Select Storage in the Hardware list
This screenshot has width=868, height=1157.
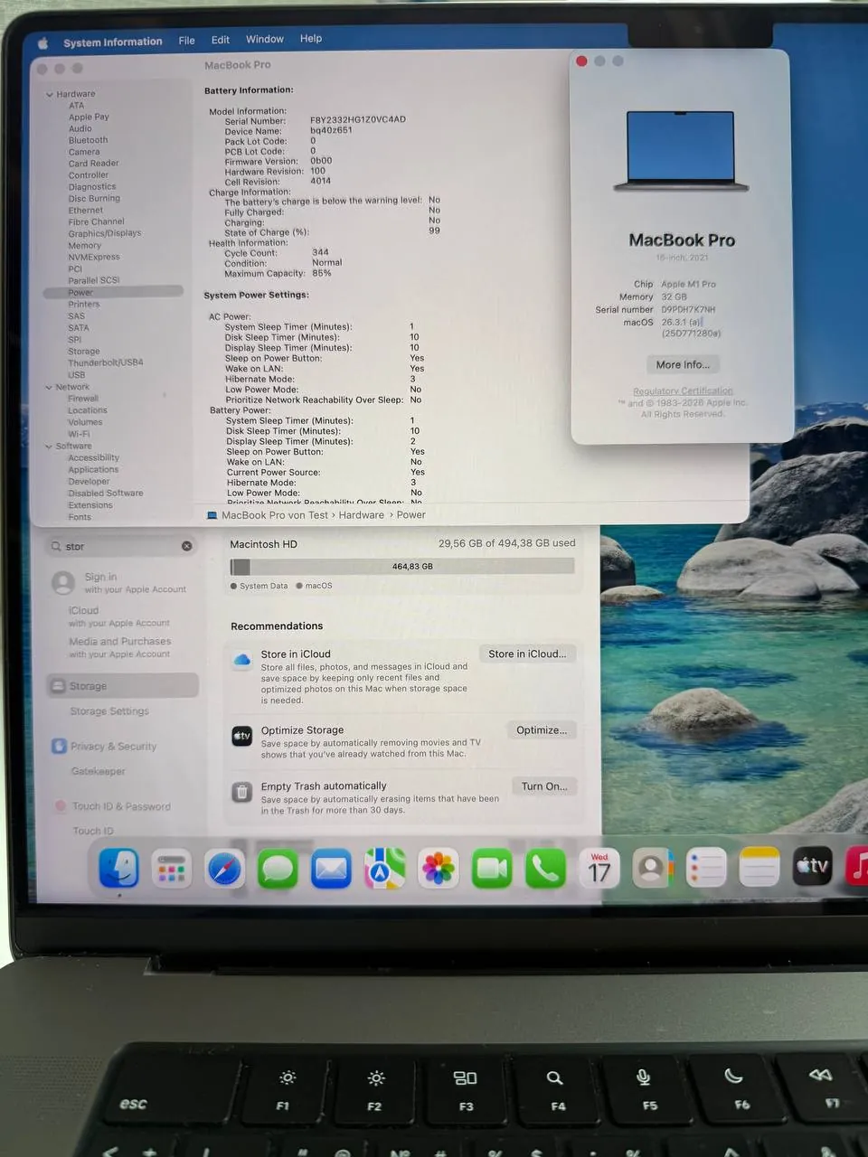84,351
